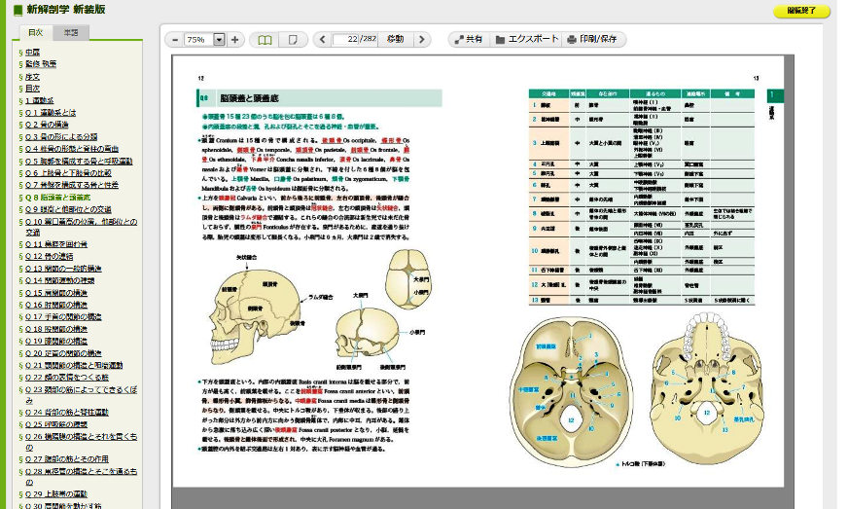Open highlighted Q 8 contents entry
Viewport: 848px width, 509px height.
click(x=57, y=198)
